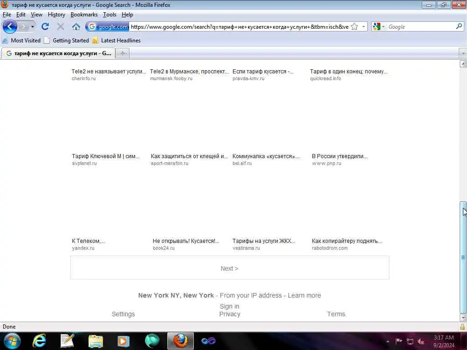The image size is (467, 350).
Task: Open the Edit menu
Action: [21, 15]
